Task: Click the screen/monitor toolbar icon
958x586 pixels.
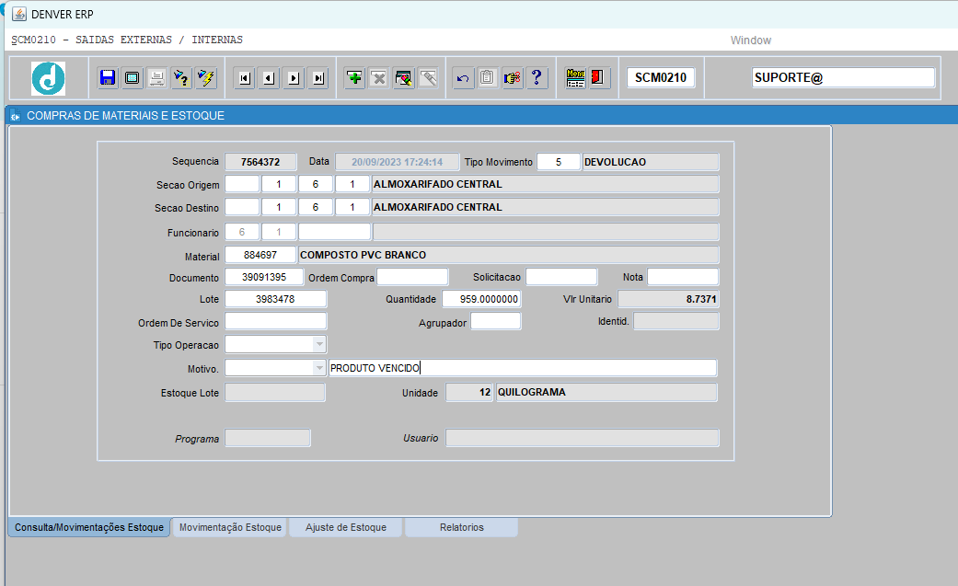Action: click(132, 77)
